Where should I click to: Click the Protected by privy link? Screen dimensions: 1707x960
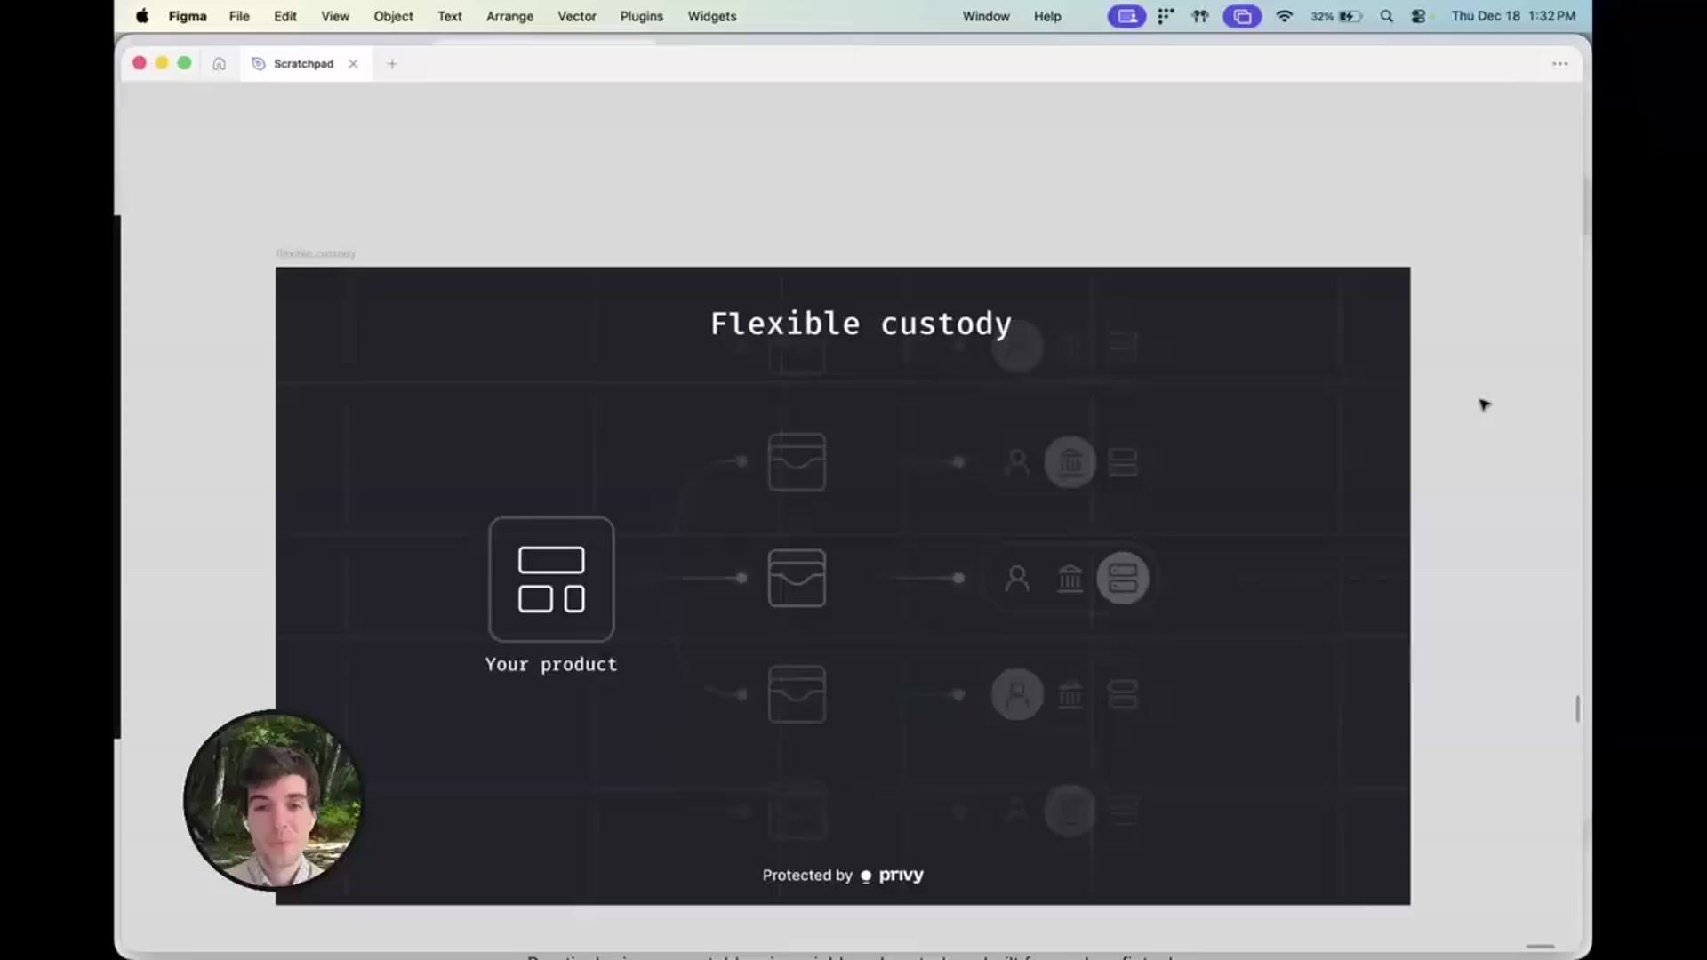pos(843,876)
